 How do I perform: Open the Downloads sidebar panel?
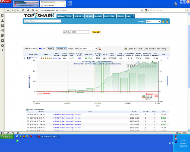2,40
